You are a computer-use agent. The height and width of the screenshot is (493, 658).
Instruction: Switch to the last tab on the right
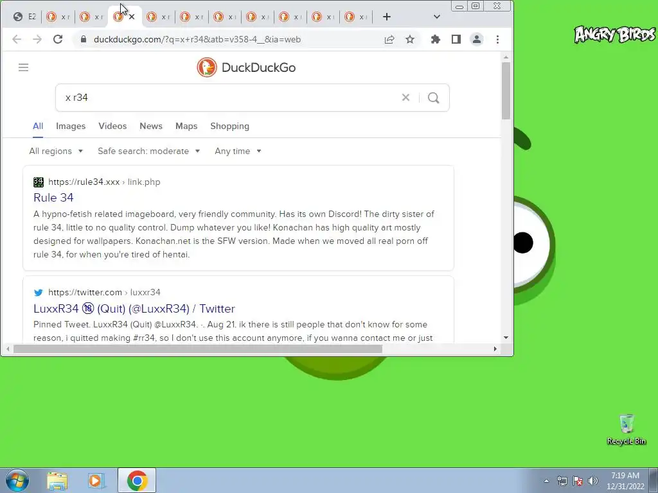coord(355,17)
